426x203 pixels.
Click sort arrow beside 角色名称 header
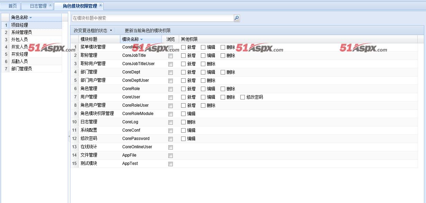30,18
